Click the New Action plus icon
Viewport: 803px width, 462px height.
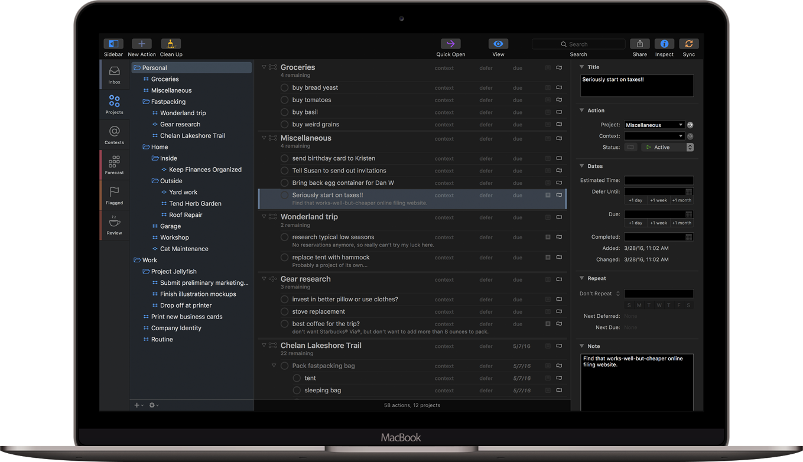pyautogui.click(x=141, y=44)
